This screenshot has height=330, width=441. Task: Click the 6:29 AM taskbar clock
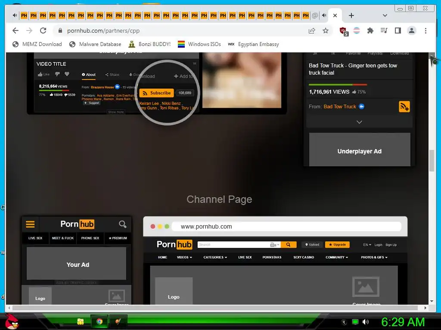click(403, 322)
